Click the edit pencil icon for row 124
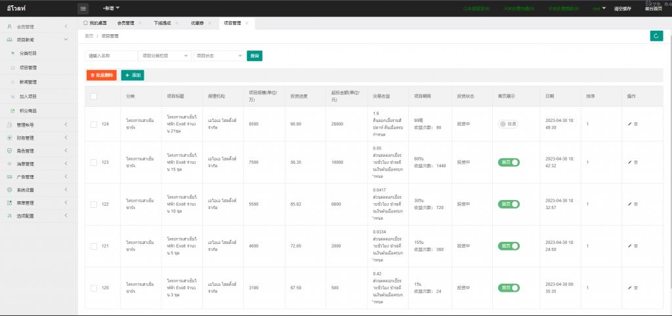Screen dimensions: 672x316 629,124
